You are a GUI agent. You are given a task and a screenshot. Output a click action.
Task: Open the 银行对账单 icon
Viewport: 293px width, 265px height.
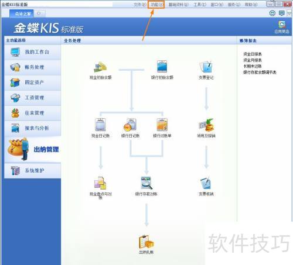pos(162,125)
